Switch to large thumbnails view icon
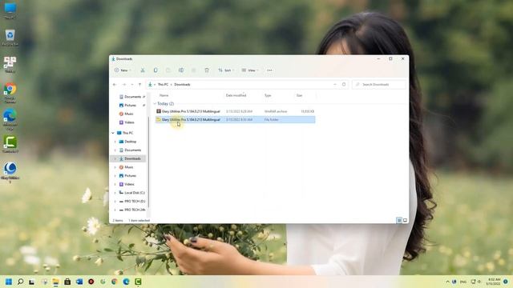This screenshot has width=513, height=288. coord(405,221)
